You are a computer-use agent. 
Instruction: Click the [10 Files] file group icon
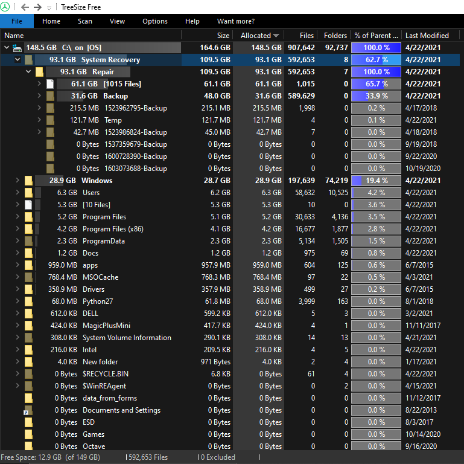(28, 205)
